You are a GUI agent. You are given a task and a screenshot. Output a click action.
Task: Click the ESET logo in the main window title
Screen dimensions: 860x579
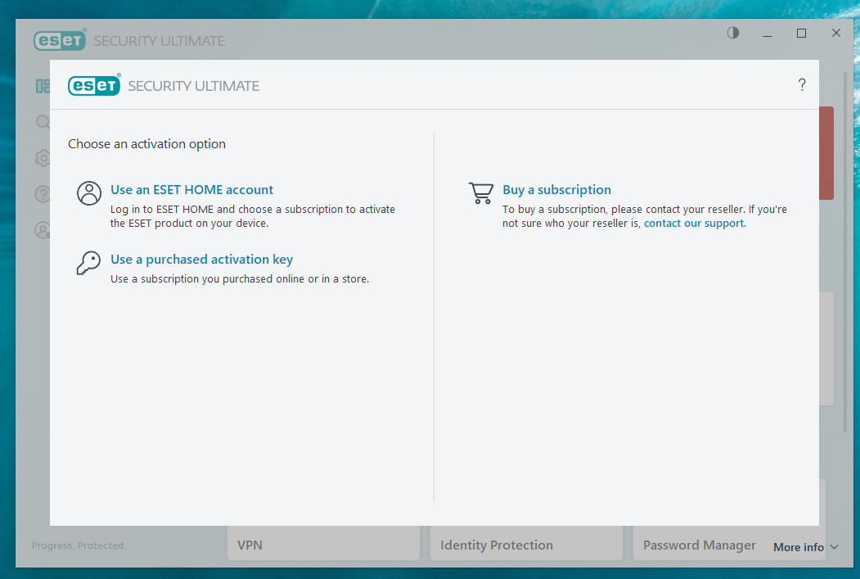[60, 40]
